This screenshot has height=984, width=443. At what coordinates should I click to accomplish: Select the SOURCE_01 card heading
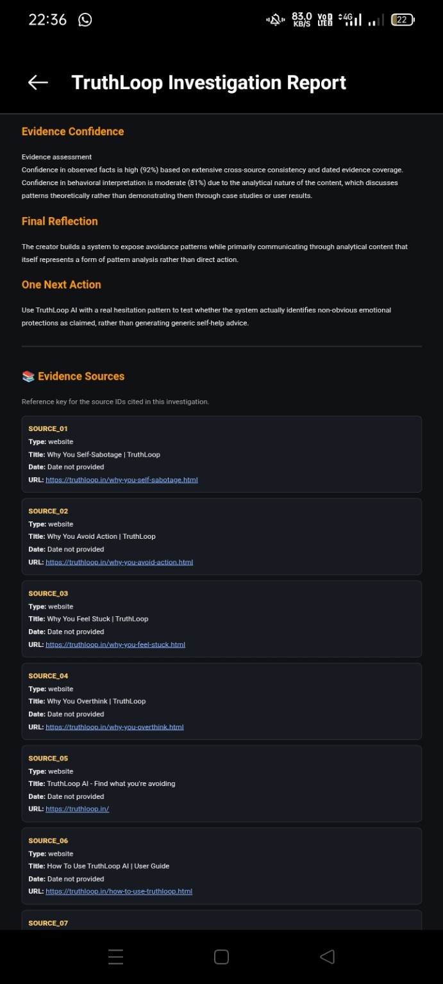(48, 429)
